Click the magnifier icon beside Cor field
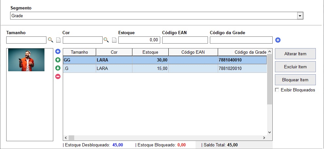 click(106, 40)
